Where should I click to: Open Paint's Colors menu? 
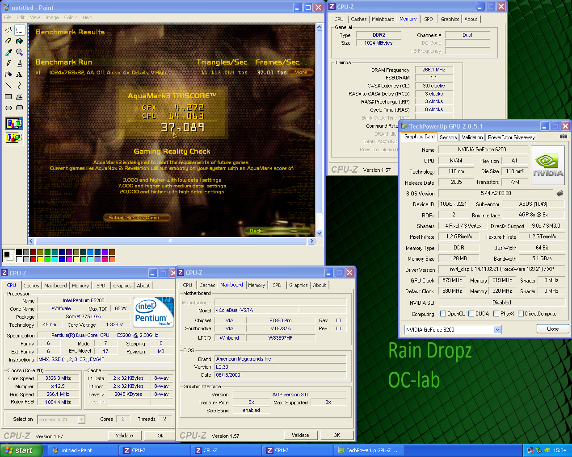tap(71, 17)
